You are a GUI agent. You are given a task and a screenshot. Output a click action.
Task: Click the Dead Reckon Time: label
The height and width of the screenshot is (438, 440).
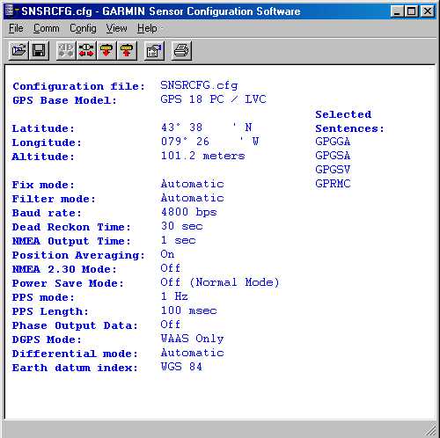tap(71, 227)
